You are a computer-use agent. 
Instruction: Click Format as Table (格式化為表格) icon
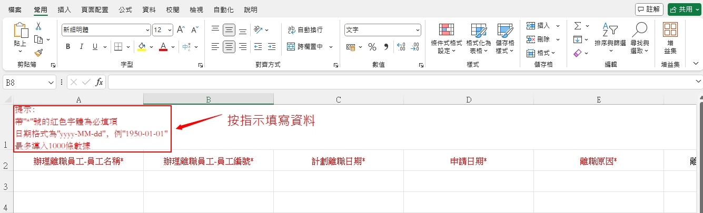479,39
